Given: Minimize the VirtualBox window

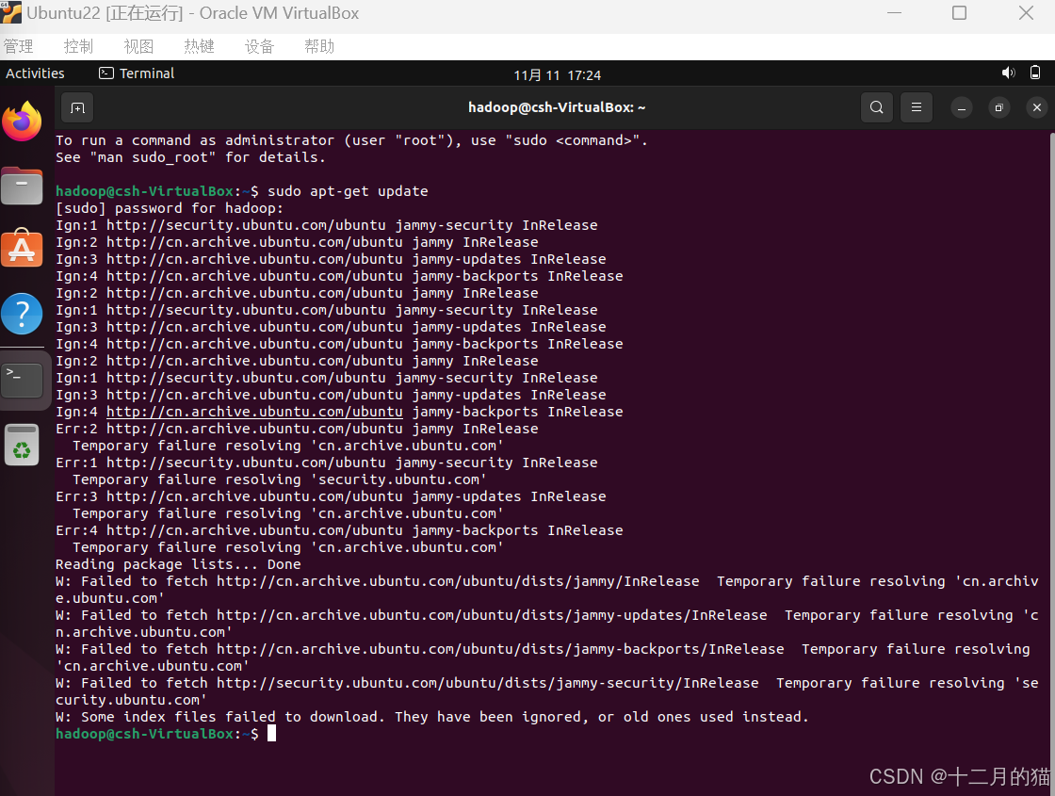Looking at the screenshot, I should click(894, 13).
